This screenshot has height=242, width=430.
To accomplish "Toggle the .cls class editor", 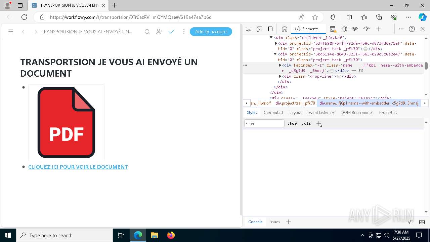I will [306, 123].
